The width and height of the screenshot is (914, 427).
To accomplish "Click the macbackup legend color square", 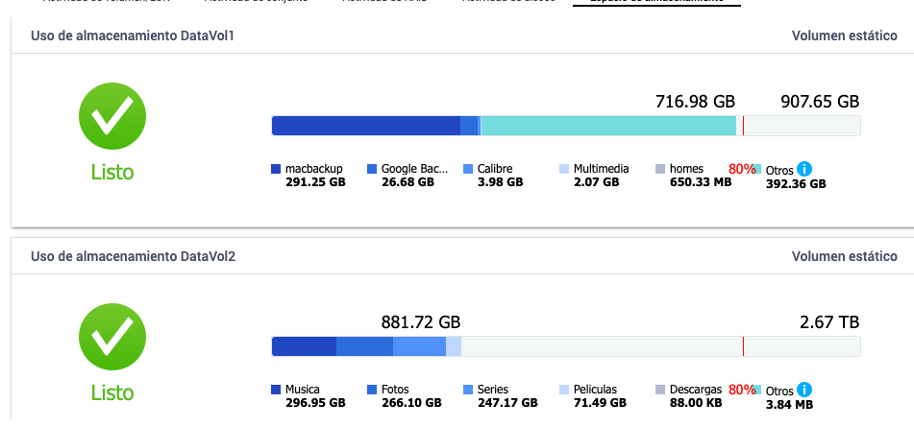I will [x=276, y=169].
